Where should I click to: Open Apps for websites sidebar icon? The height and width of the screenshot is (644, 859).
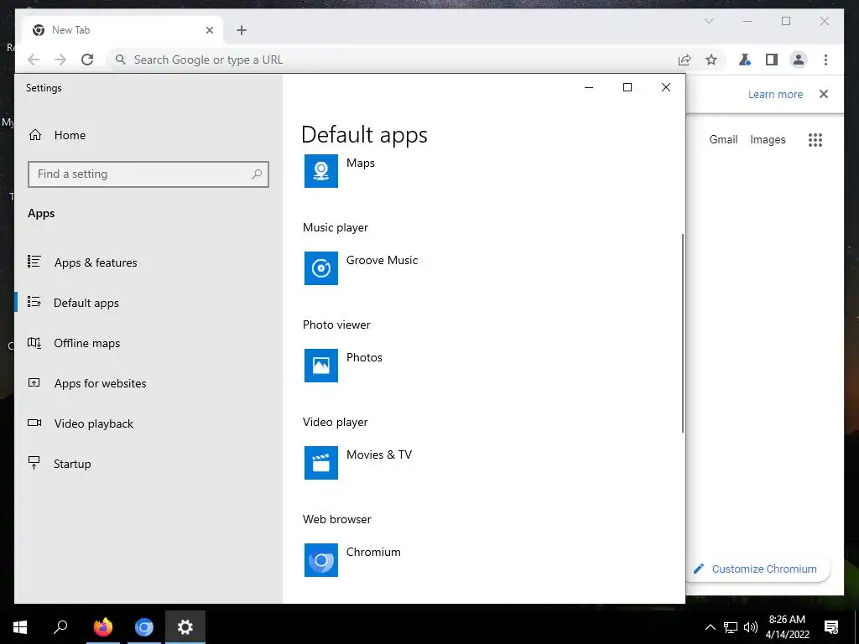[x=34, y=382]
